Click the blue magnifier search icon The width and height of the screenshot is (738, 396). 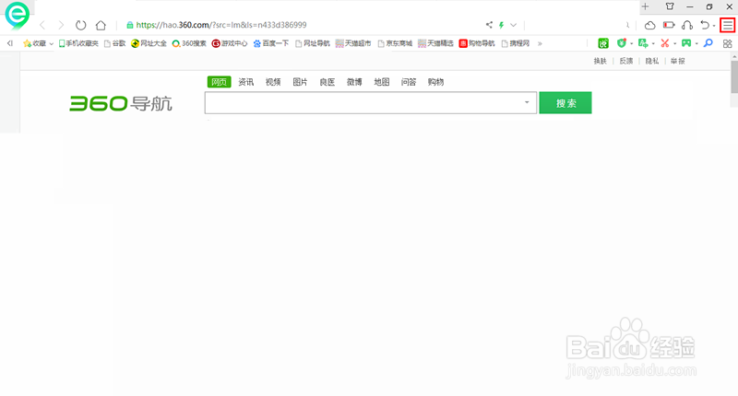pyautogui.click(x=708, y=43)
